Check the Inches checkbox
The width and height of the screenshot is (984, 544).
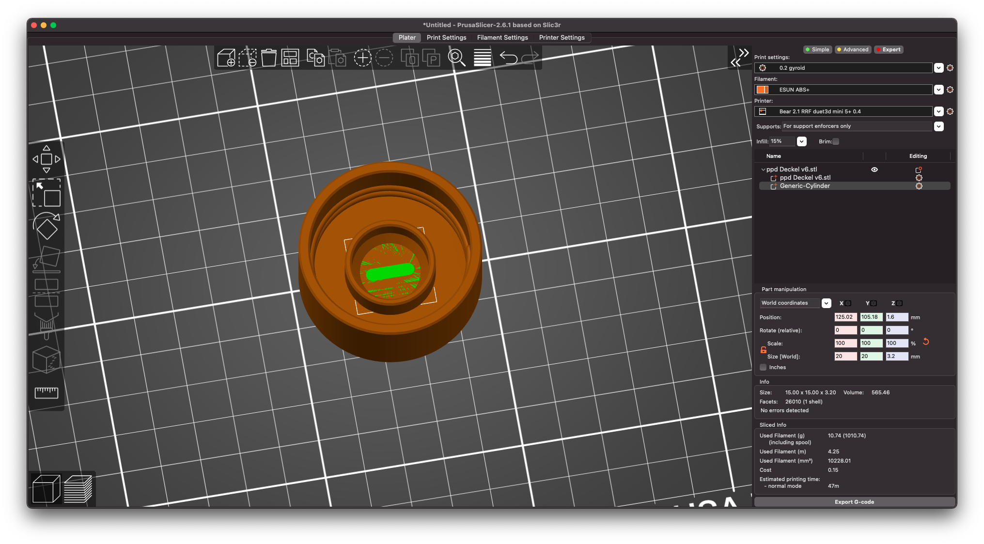[x=763, y=367]
